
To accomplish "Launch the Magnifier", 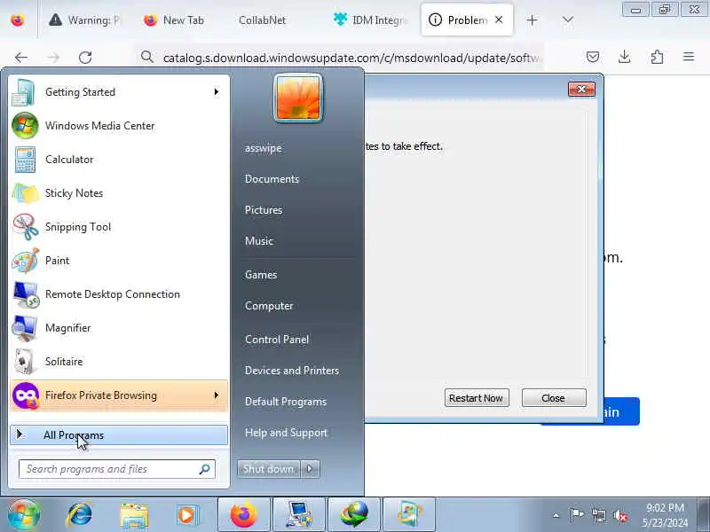I will [x=119, y=328].
